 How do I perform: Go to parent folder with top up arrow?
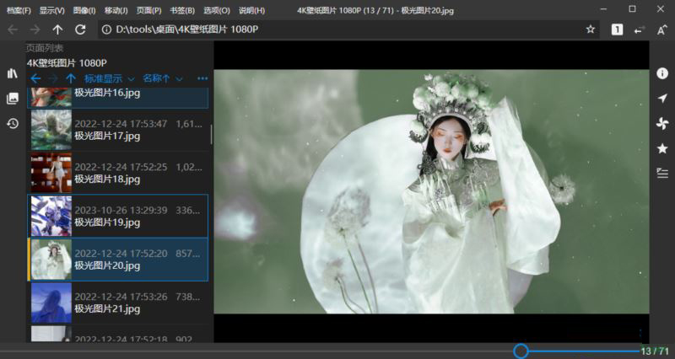pos(57,29)
